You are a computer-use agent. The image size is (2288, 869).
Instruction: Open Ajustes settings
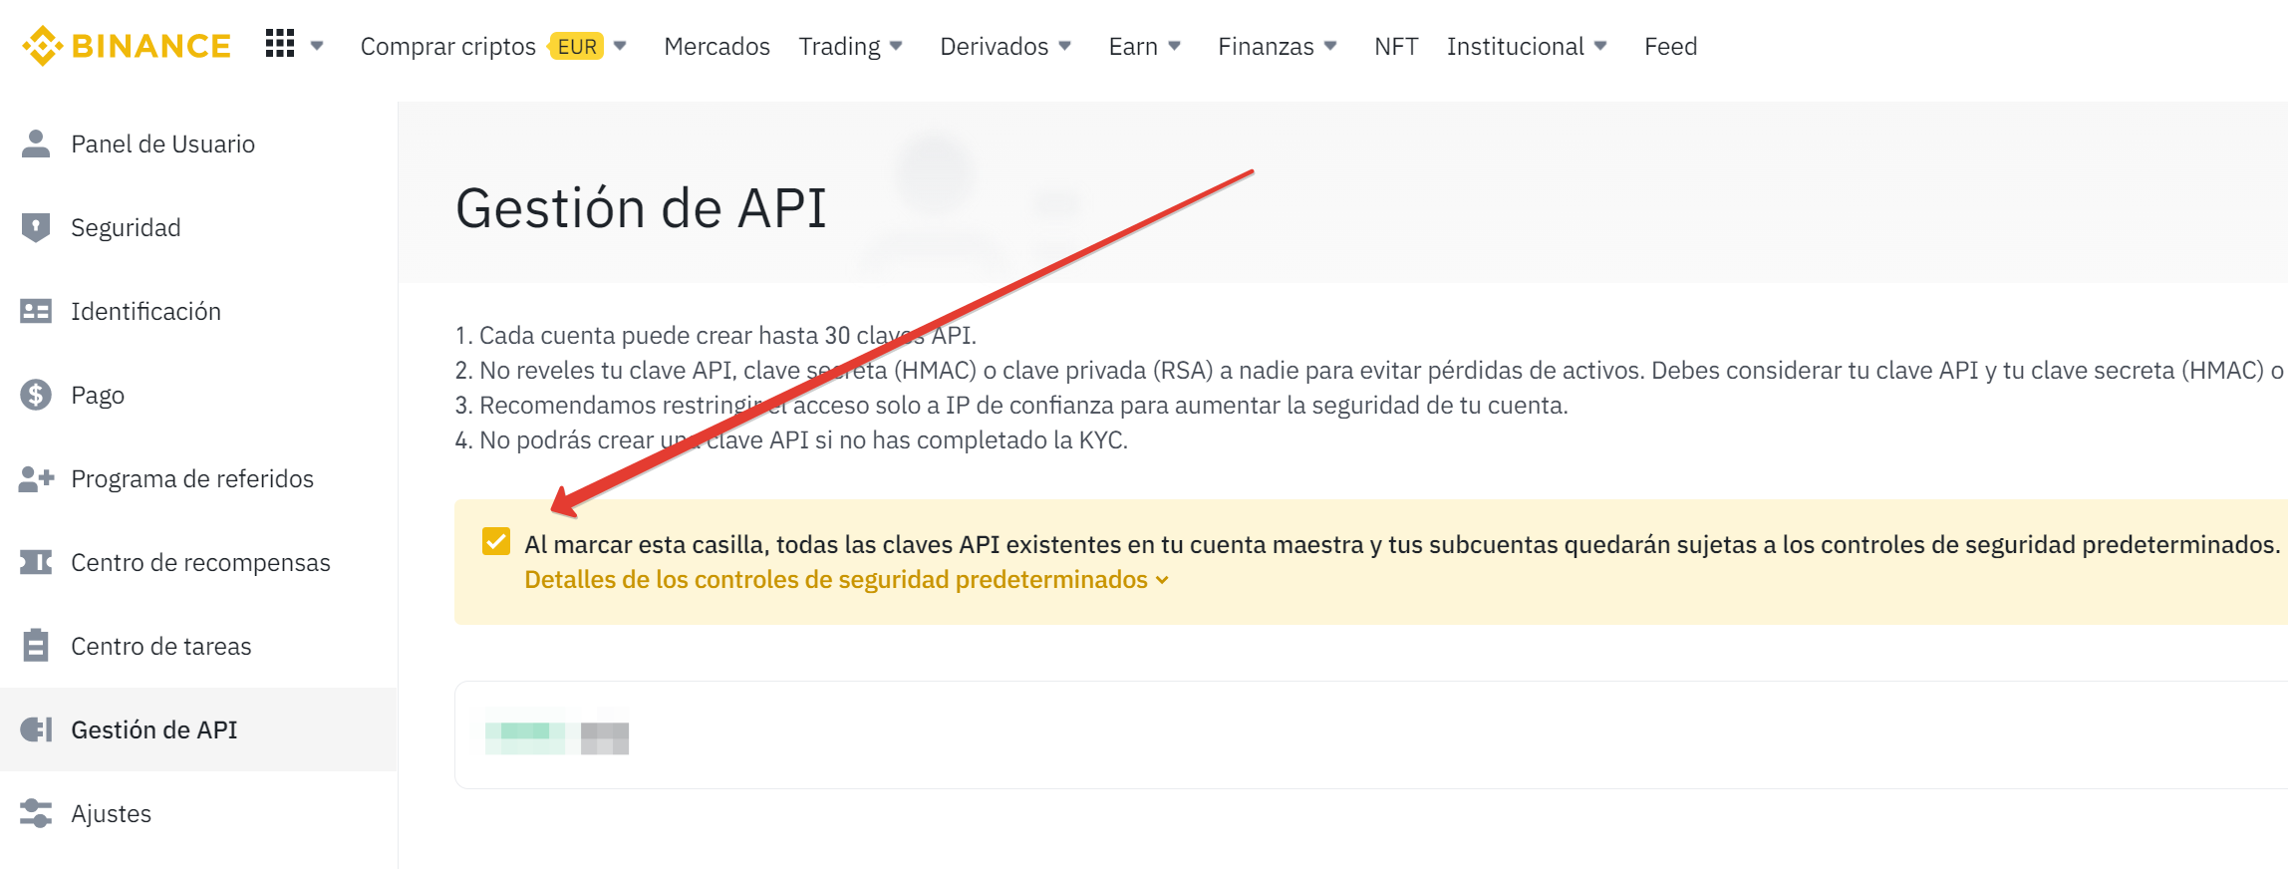click(111, 813)
